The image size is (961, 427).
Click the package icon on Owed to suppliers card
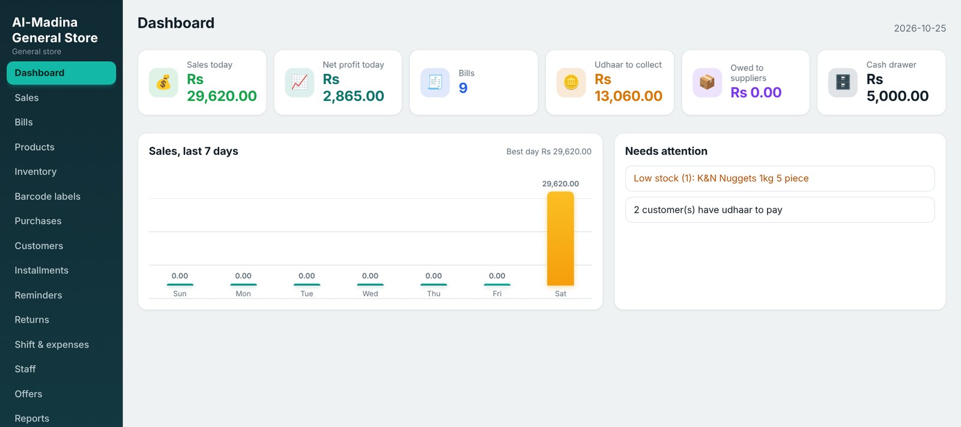(x=707, y=82)
